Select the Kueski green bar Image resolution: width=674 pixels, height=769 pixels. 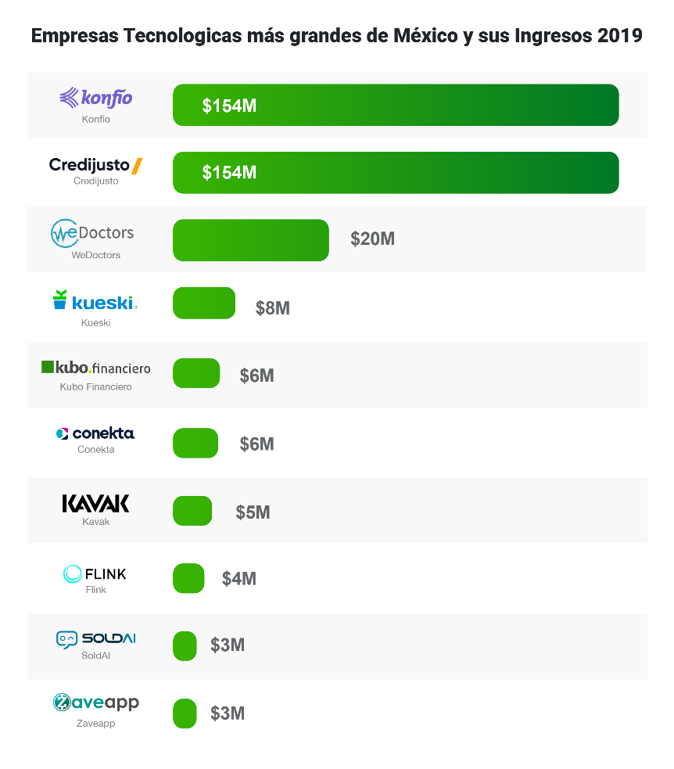(203, 304)
